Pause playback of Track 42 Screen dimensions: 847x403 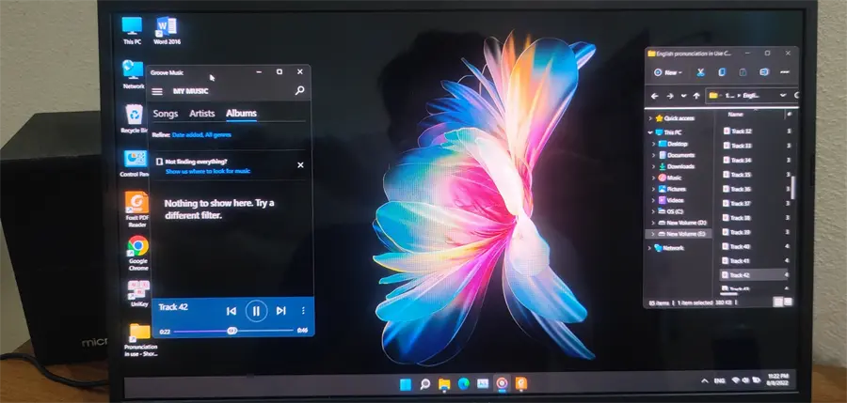pos(256,311)
